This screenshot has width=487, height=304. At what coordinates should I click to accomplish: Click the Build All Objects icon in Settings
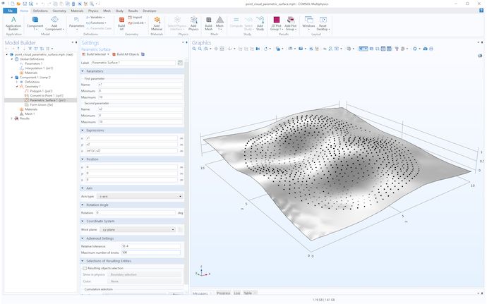(x=114, y=54)
